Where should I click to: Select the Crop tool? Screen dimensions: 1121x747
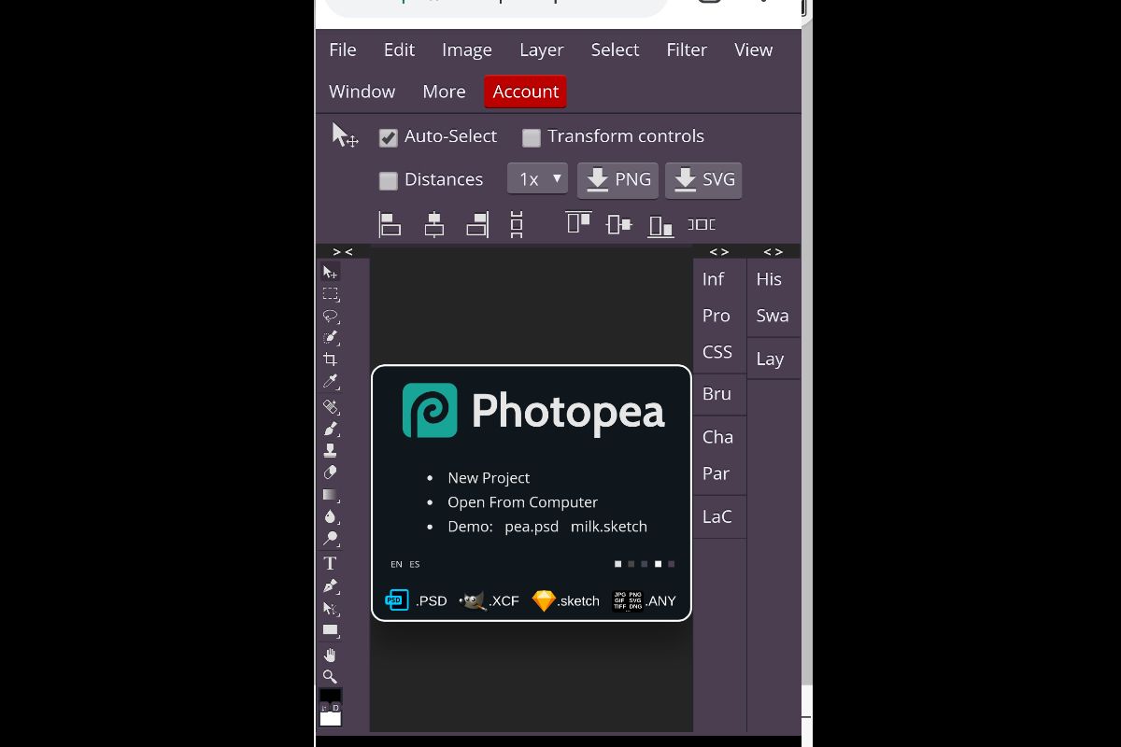point(330,359)
